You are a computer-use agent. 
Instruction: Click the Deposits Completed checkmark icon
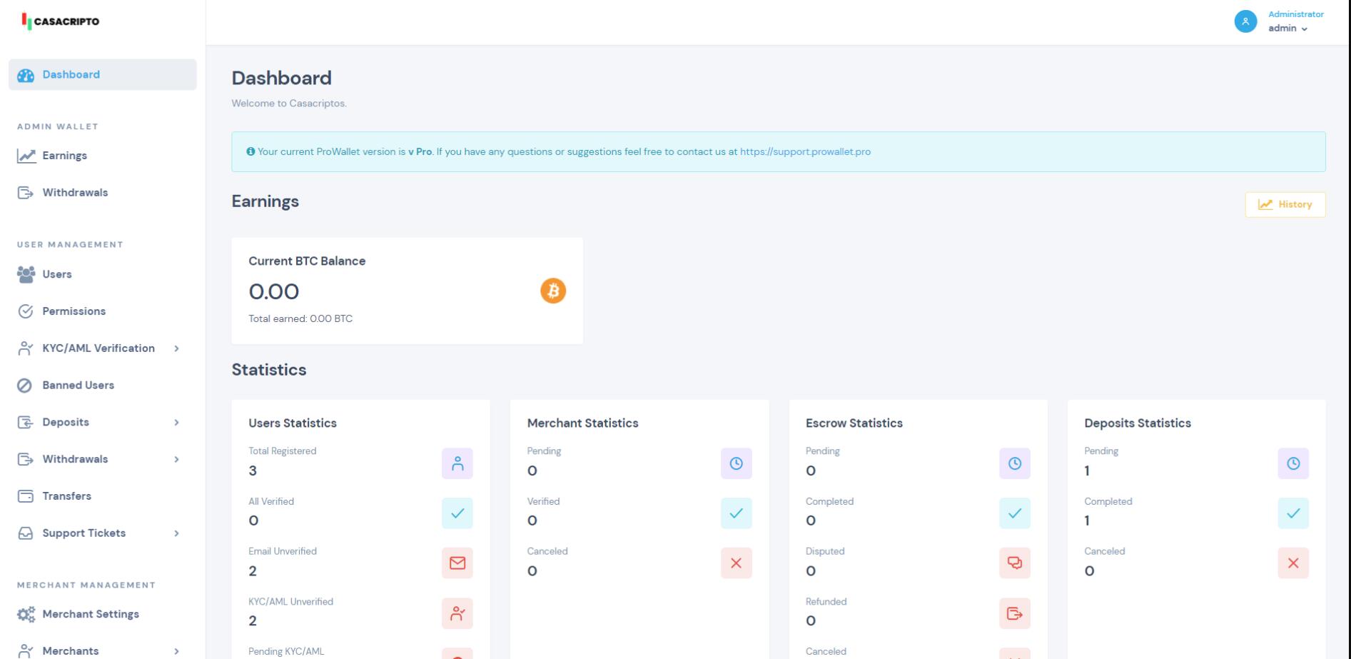click(1293, 513)
